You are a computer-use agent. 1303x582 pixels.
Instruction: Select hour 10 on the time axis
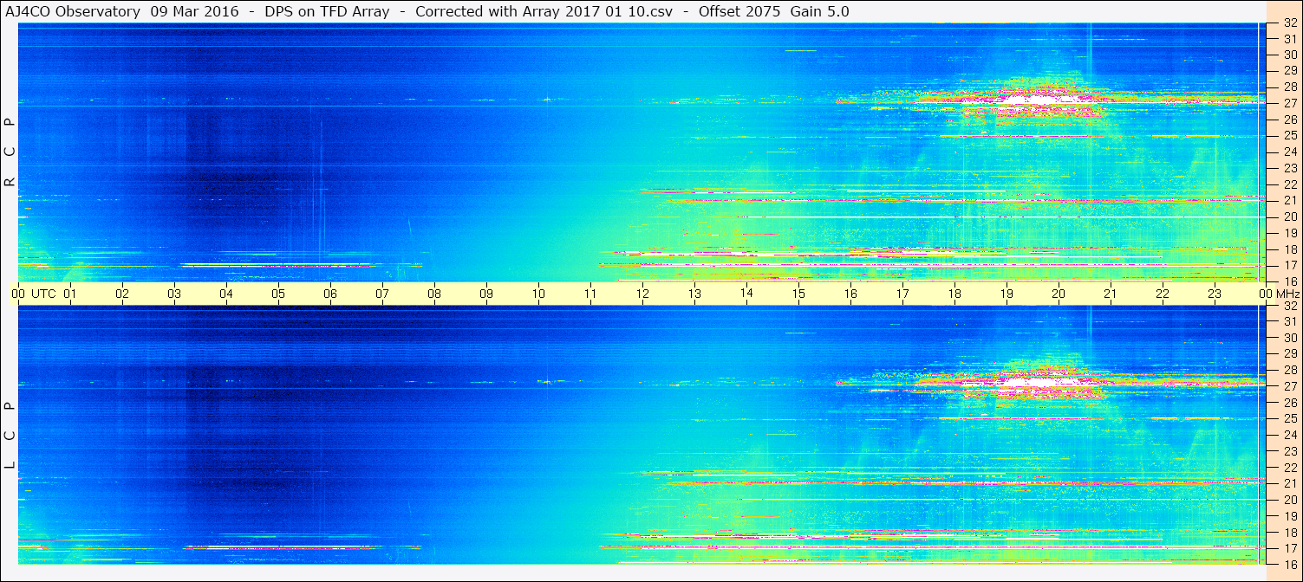click(538, 294)
